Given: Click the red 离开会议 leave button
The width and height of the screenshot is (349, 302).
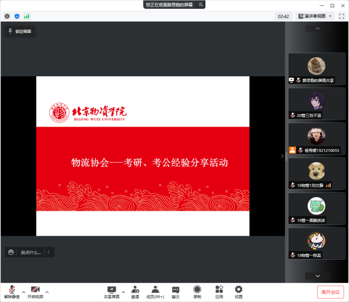Looking at the screenshot, I should click(330, 292).
